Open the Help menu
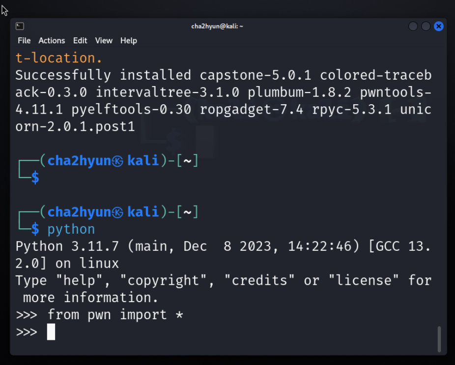Screen dimensions: 455x365 129,40
